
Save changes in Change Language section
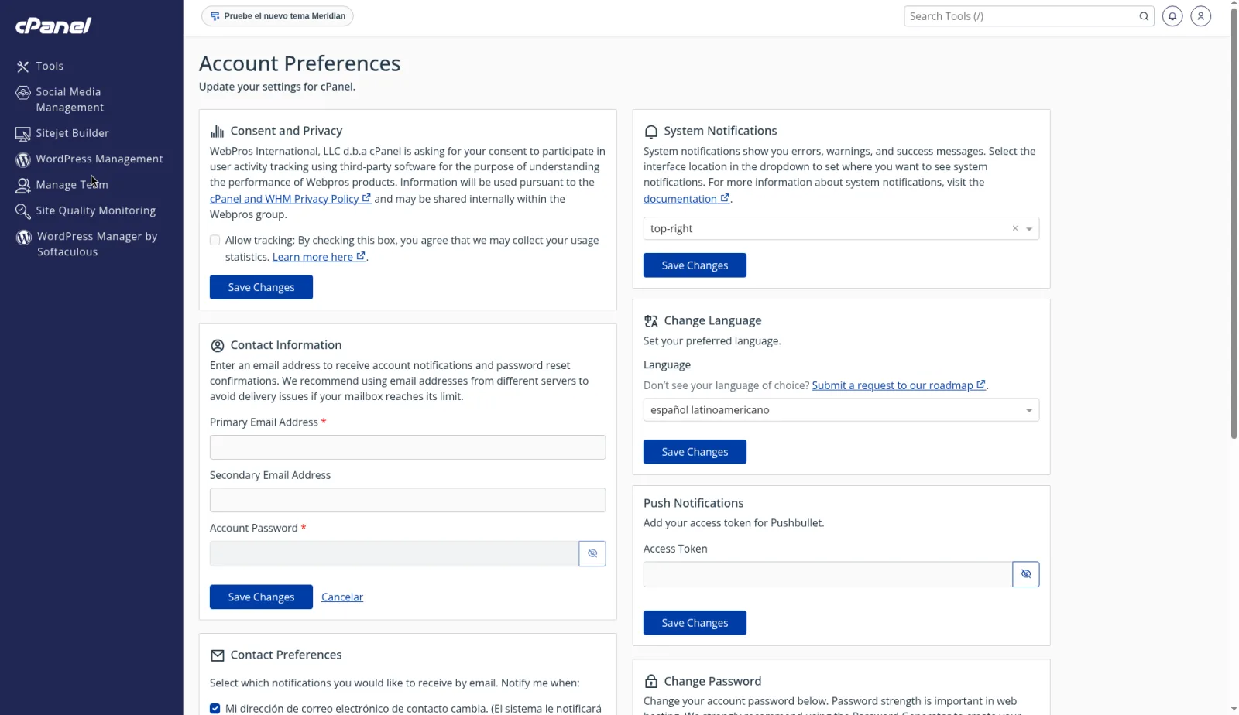point(695,452)
